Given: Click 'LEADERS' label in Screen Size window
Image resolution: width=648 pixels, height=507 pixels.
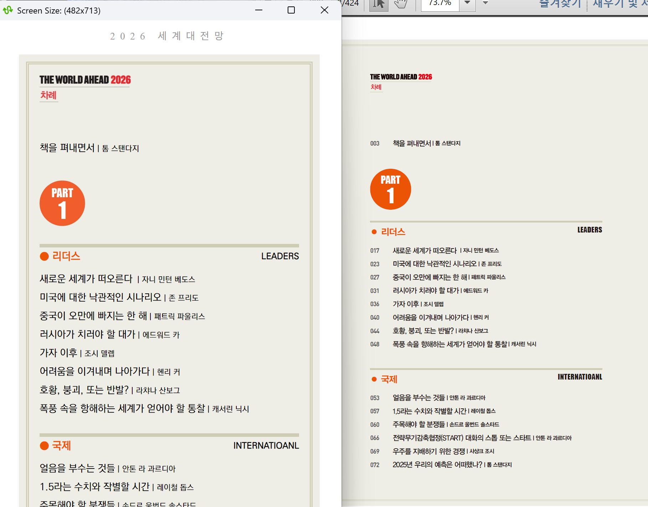Looking at the screenshot, I should click(x=280, y=256).
